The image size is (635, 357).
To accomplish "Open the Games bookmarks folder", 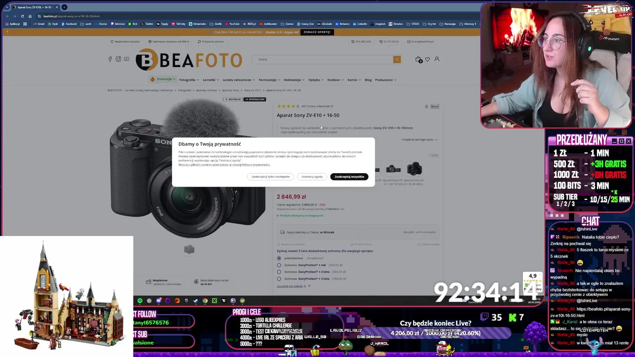I will point(287,24).
